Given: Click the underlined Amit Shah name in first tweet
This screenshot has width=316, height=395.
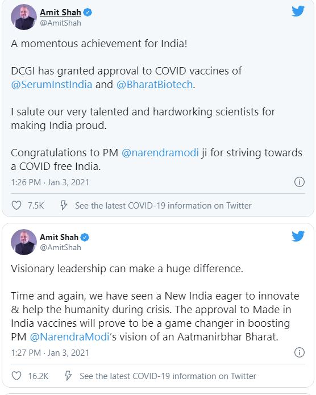Looking at the screenshot, I should click(60, 12).
